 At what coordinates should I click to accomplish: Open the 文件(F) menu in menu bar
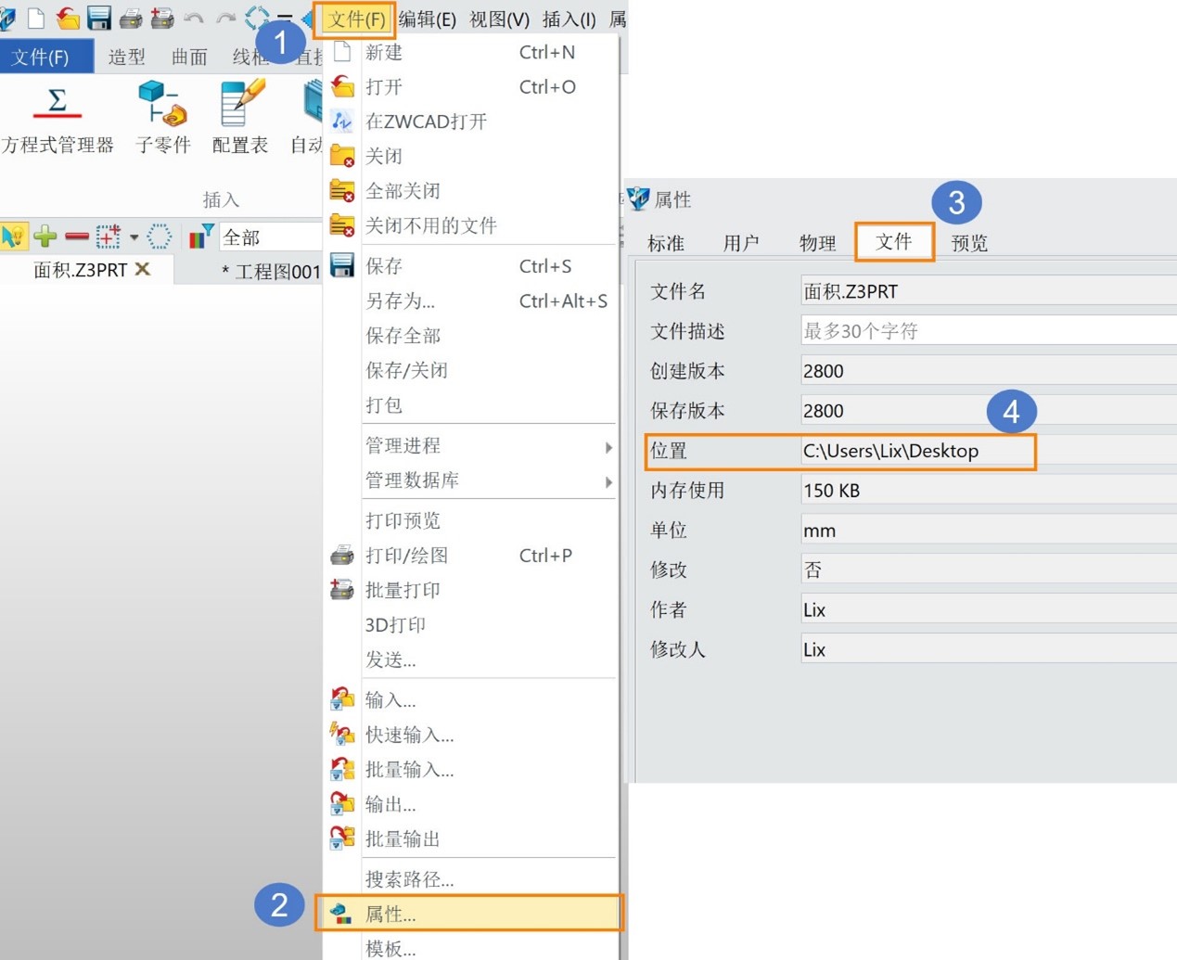pos(356,19)
